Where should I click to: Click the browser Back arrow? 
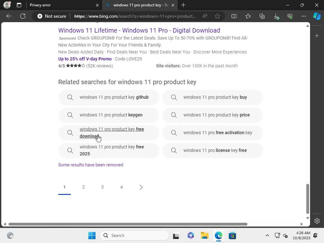pos(9,16)
